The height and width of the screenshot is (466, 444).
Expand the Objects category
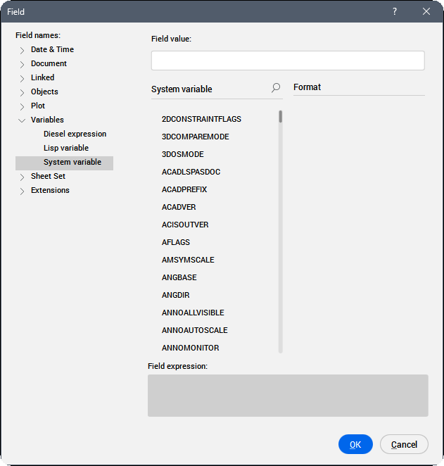(22, 92)
